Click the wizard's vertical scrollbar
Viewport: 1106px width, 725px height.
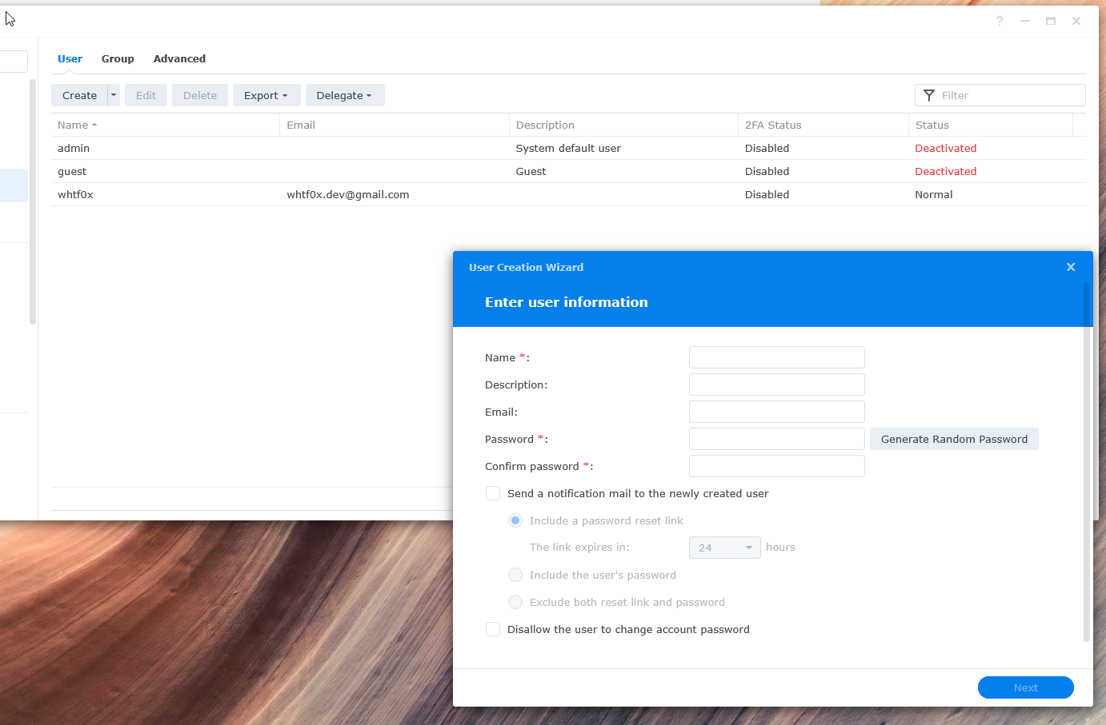(x=1087, y=464)
